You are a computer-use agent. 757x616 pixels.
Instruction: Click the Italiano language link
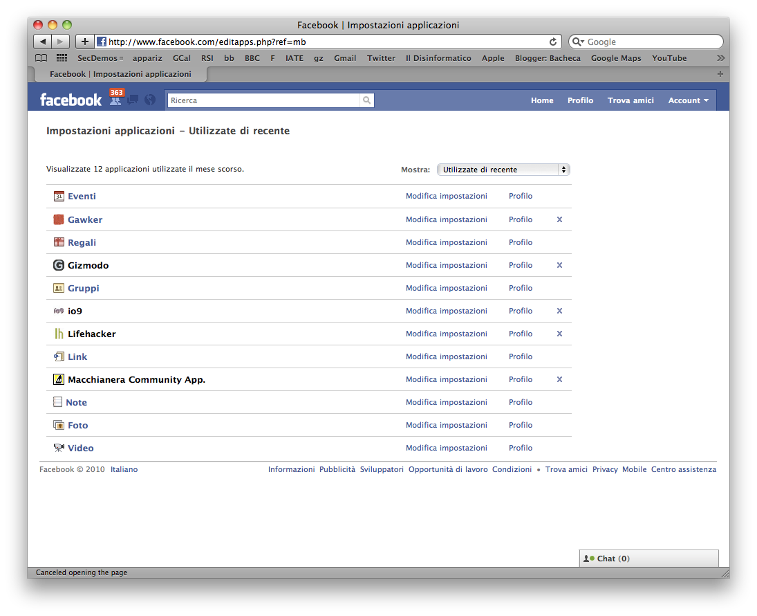click(124, 469)
